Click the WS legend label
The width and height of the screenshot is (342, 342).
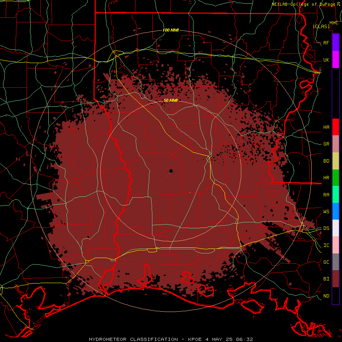(326, 211)
